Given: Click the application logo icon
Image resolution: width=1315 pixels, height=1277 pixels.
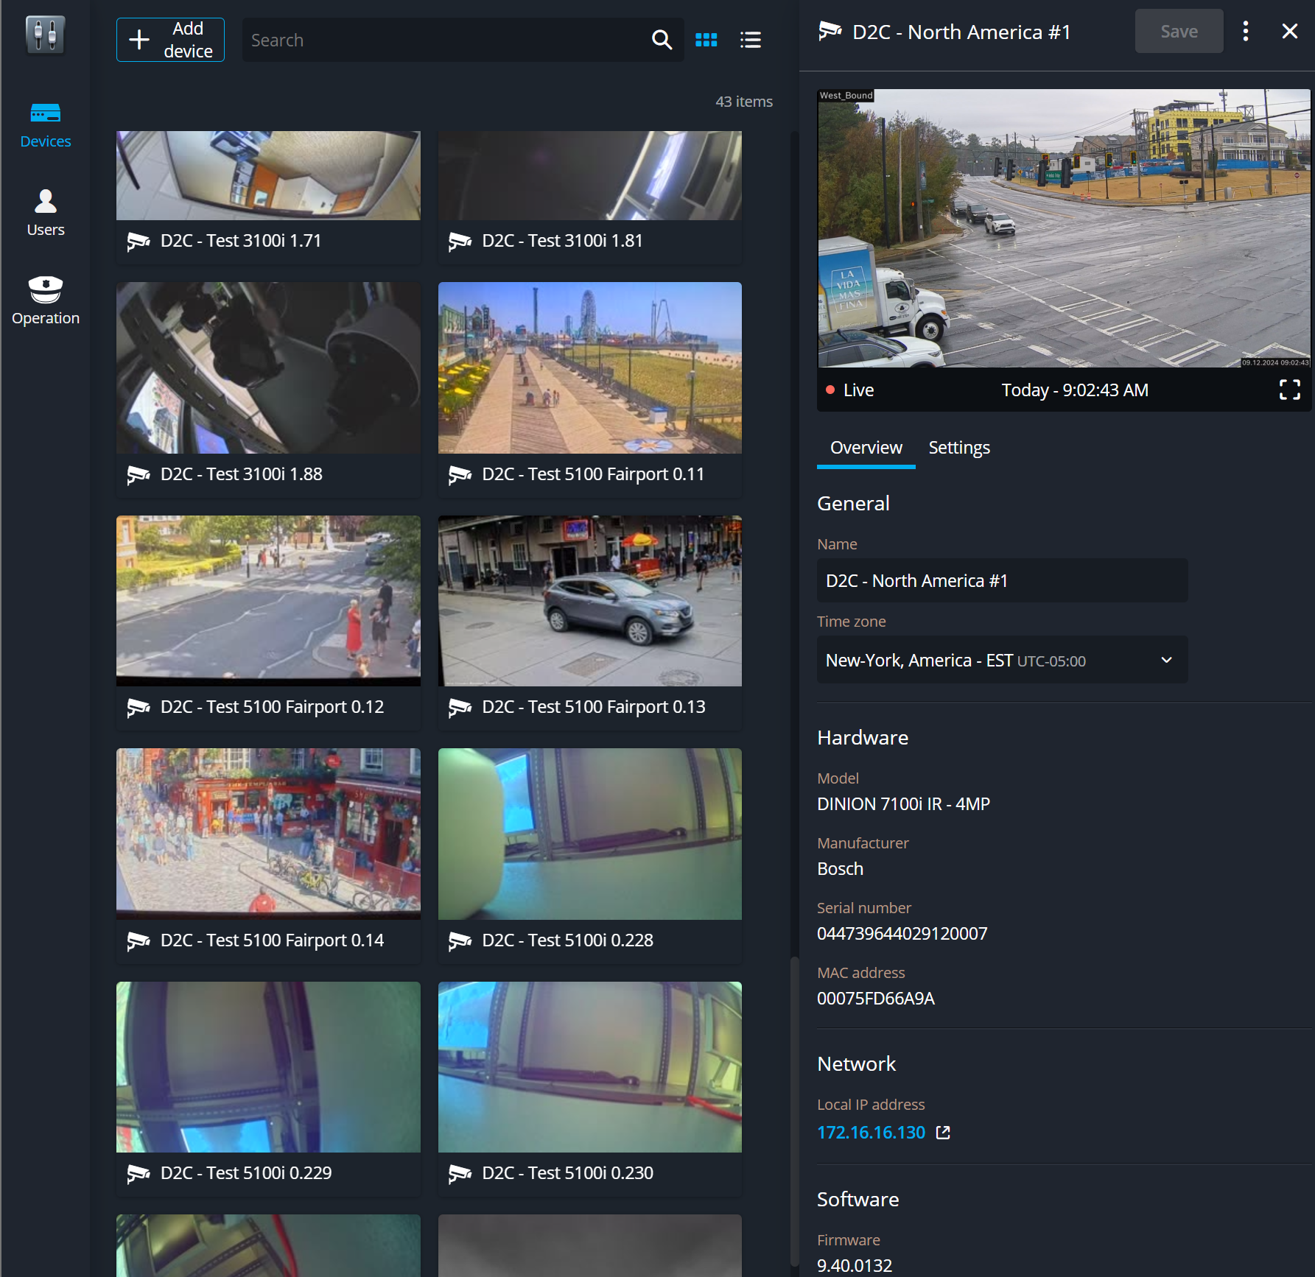Looking at the screenshot, I should tap(46, 34).
